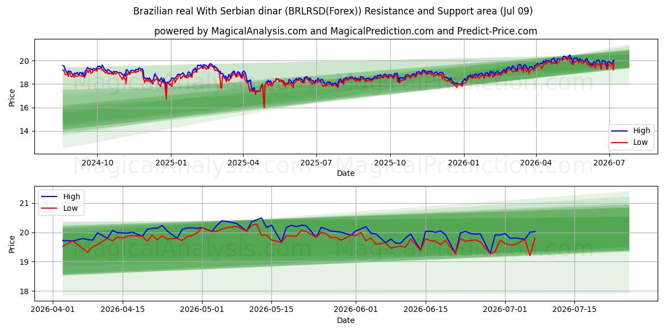Click the 2026-07-01 tick label
This screenshot has height=333, width=666.
pyautogui.click(x=506, y=310)
